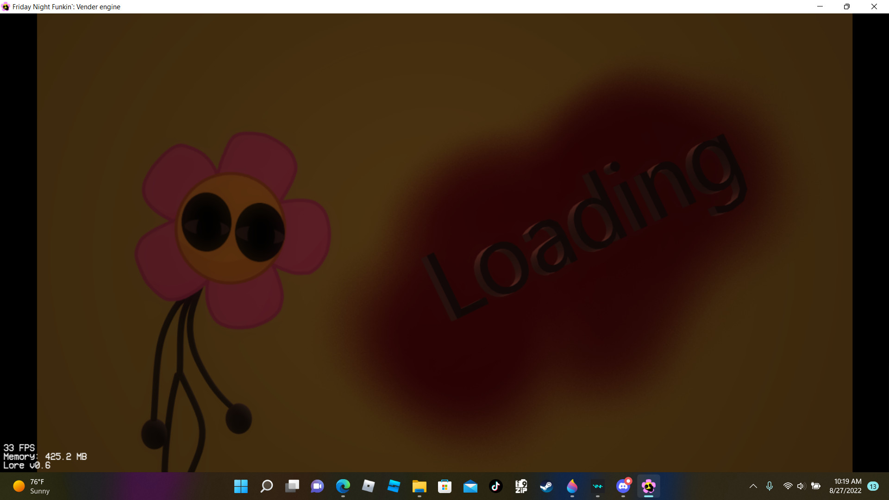Open Steam from the taskbar
This screenshot has height=500, width=889.
coord(547,486)
